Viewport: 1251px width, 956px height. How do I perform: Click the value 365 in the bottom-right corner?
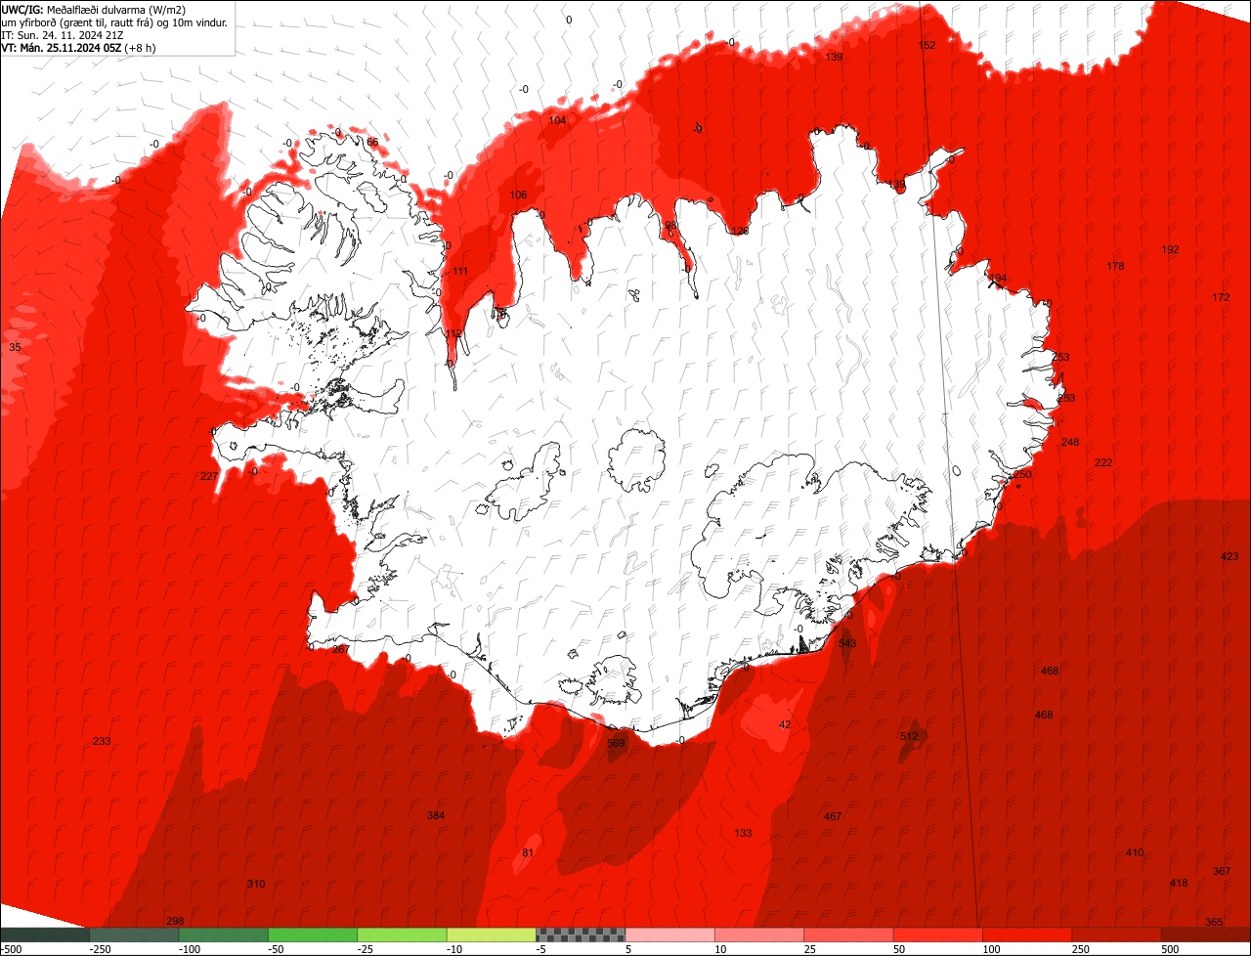[x=1214, y=922]
